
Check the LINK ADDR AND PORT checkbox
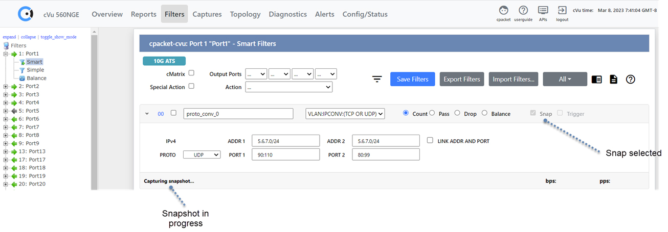click(x=430, y=140)
